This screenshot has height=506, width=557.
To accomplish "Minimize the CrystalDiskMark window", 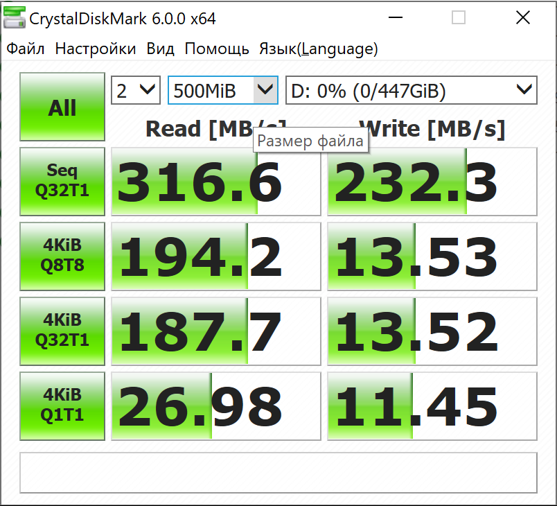I will pyautogui.click(x=396, y=17).
